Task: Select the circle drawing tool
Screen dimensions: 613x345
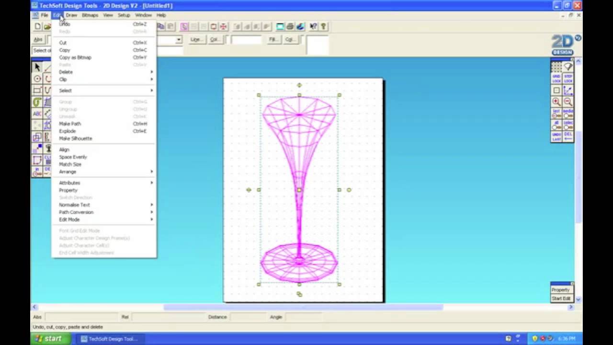Action: (37, 79)
